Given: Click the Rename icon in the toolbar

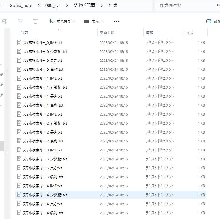Looking at the screenshot, I should click(5, 21).
